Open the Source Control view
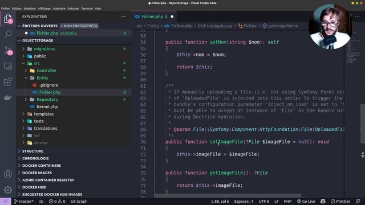Viewport: 365px width, 205px height. [8, 50]
